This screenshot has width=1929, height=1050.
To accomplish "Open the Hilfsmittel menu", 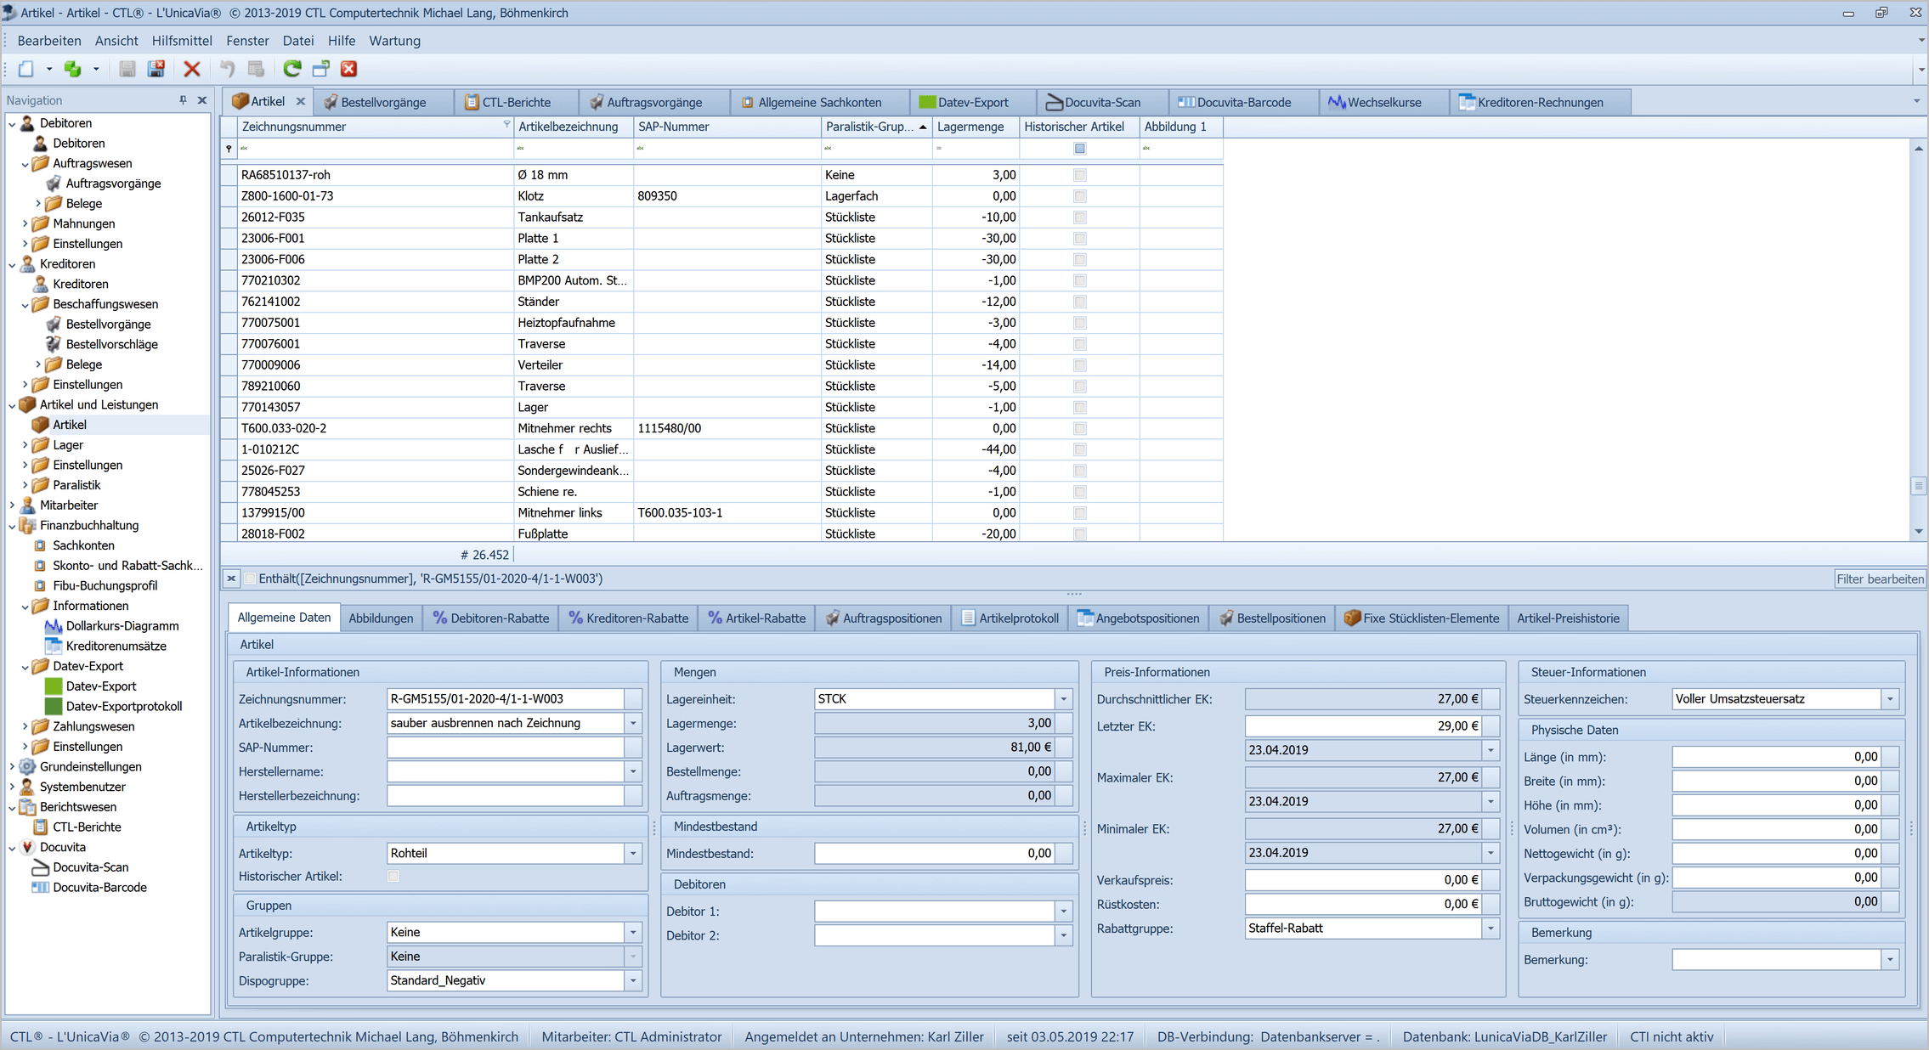I will [x=182, y=41].
